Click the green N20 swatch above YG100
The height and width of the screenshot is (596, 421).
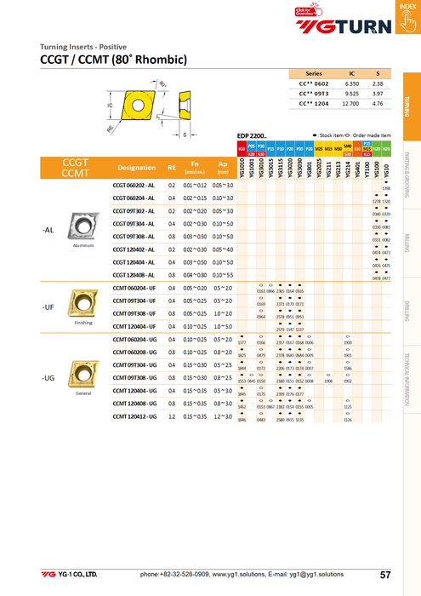pyautogui.click(x=377, y=149)
